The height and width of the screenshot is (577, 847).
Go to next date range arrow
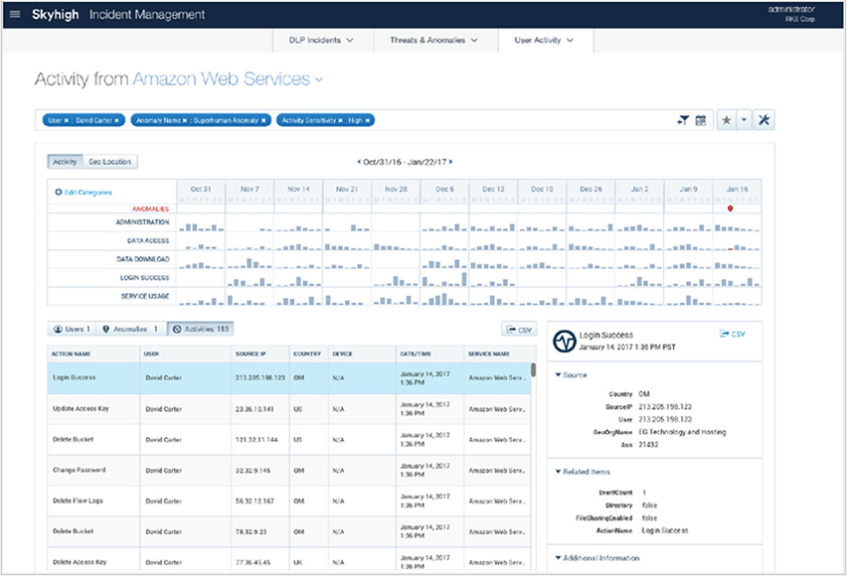coord(451,162)
